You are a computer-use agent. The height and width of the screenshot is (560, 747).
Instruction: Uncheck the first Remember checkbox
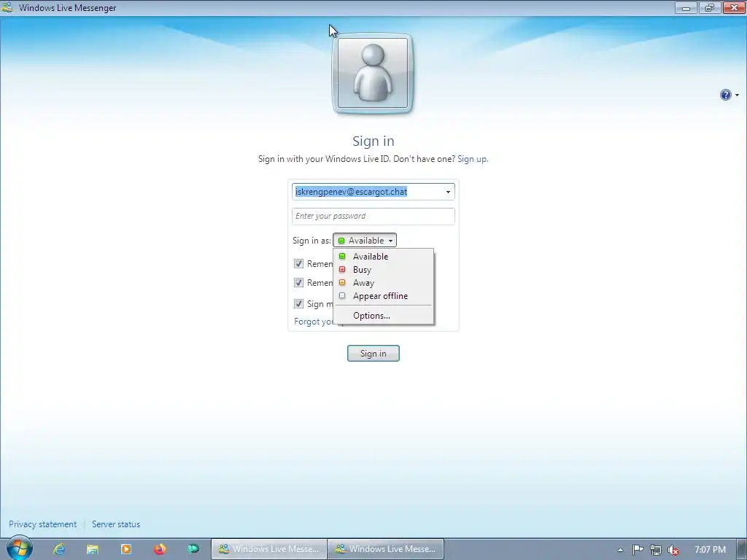pos(298,263)
